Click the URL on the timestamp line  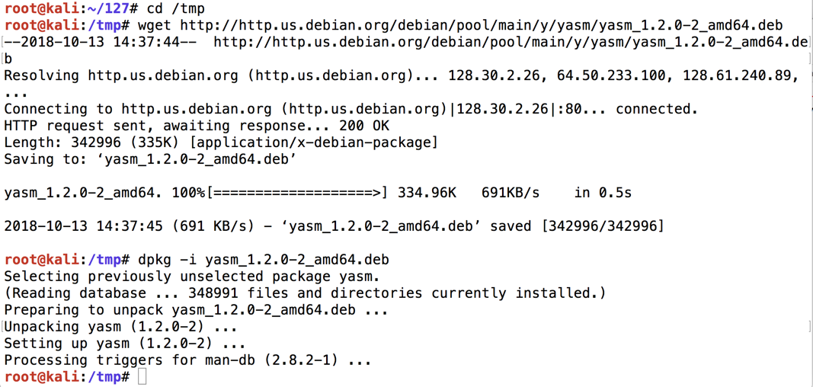click(511, 42)
